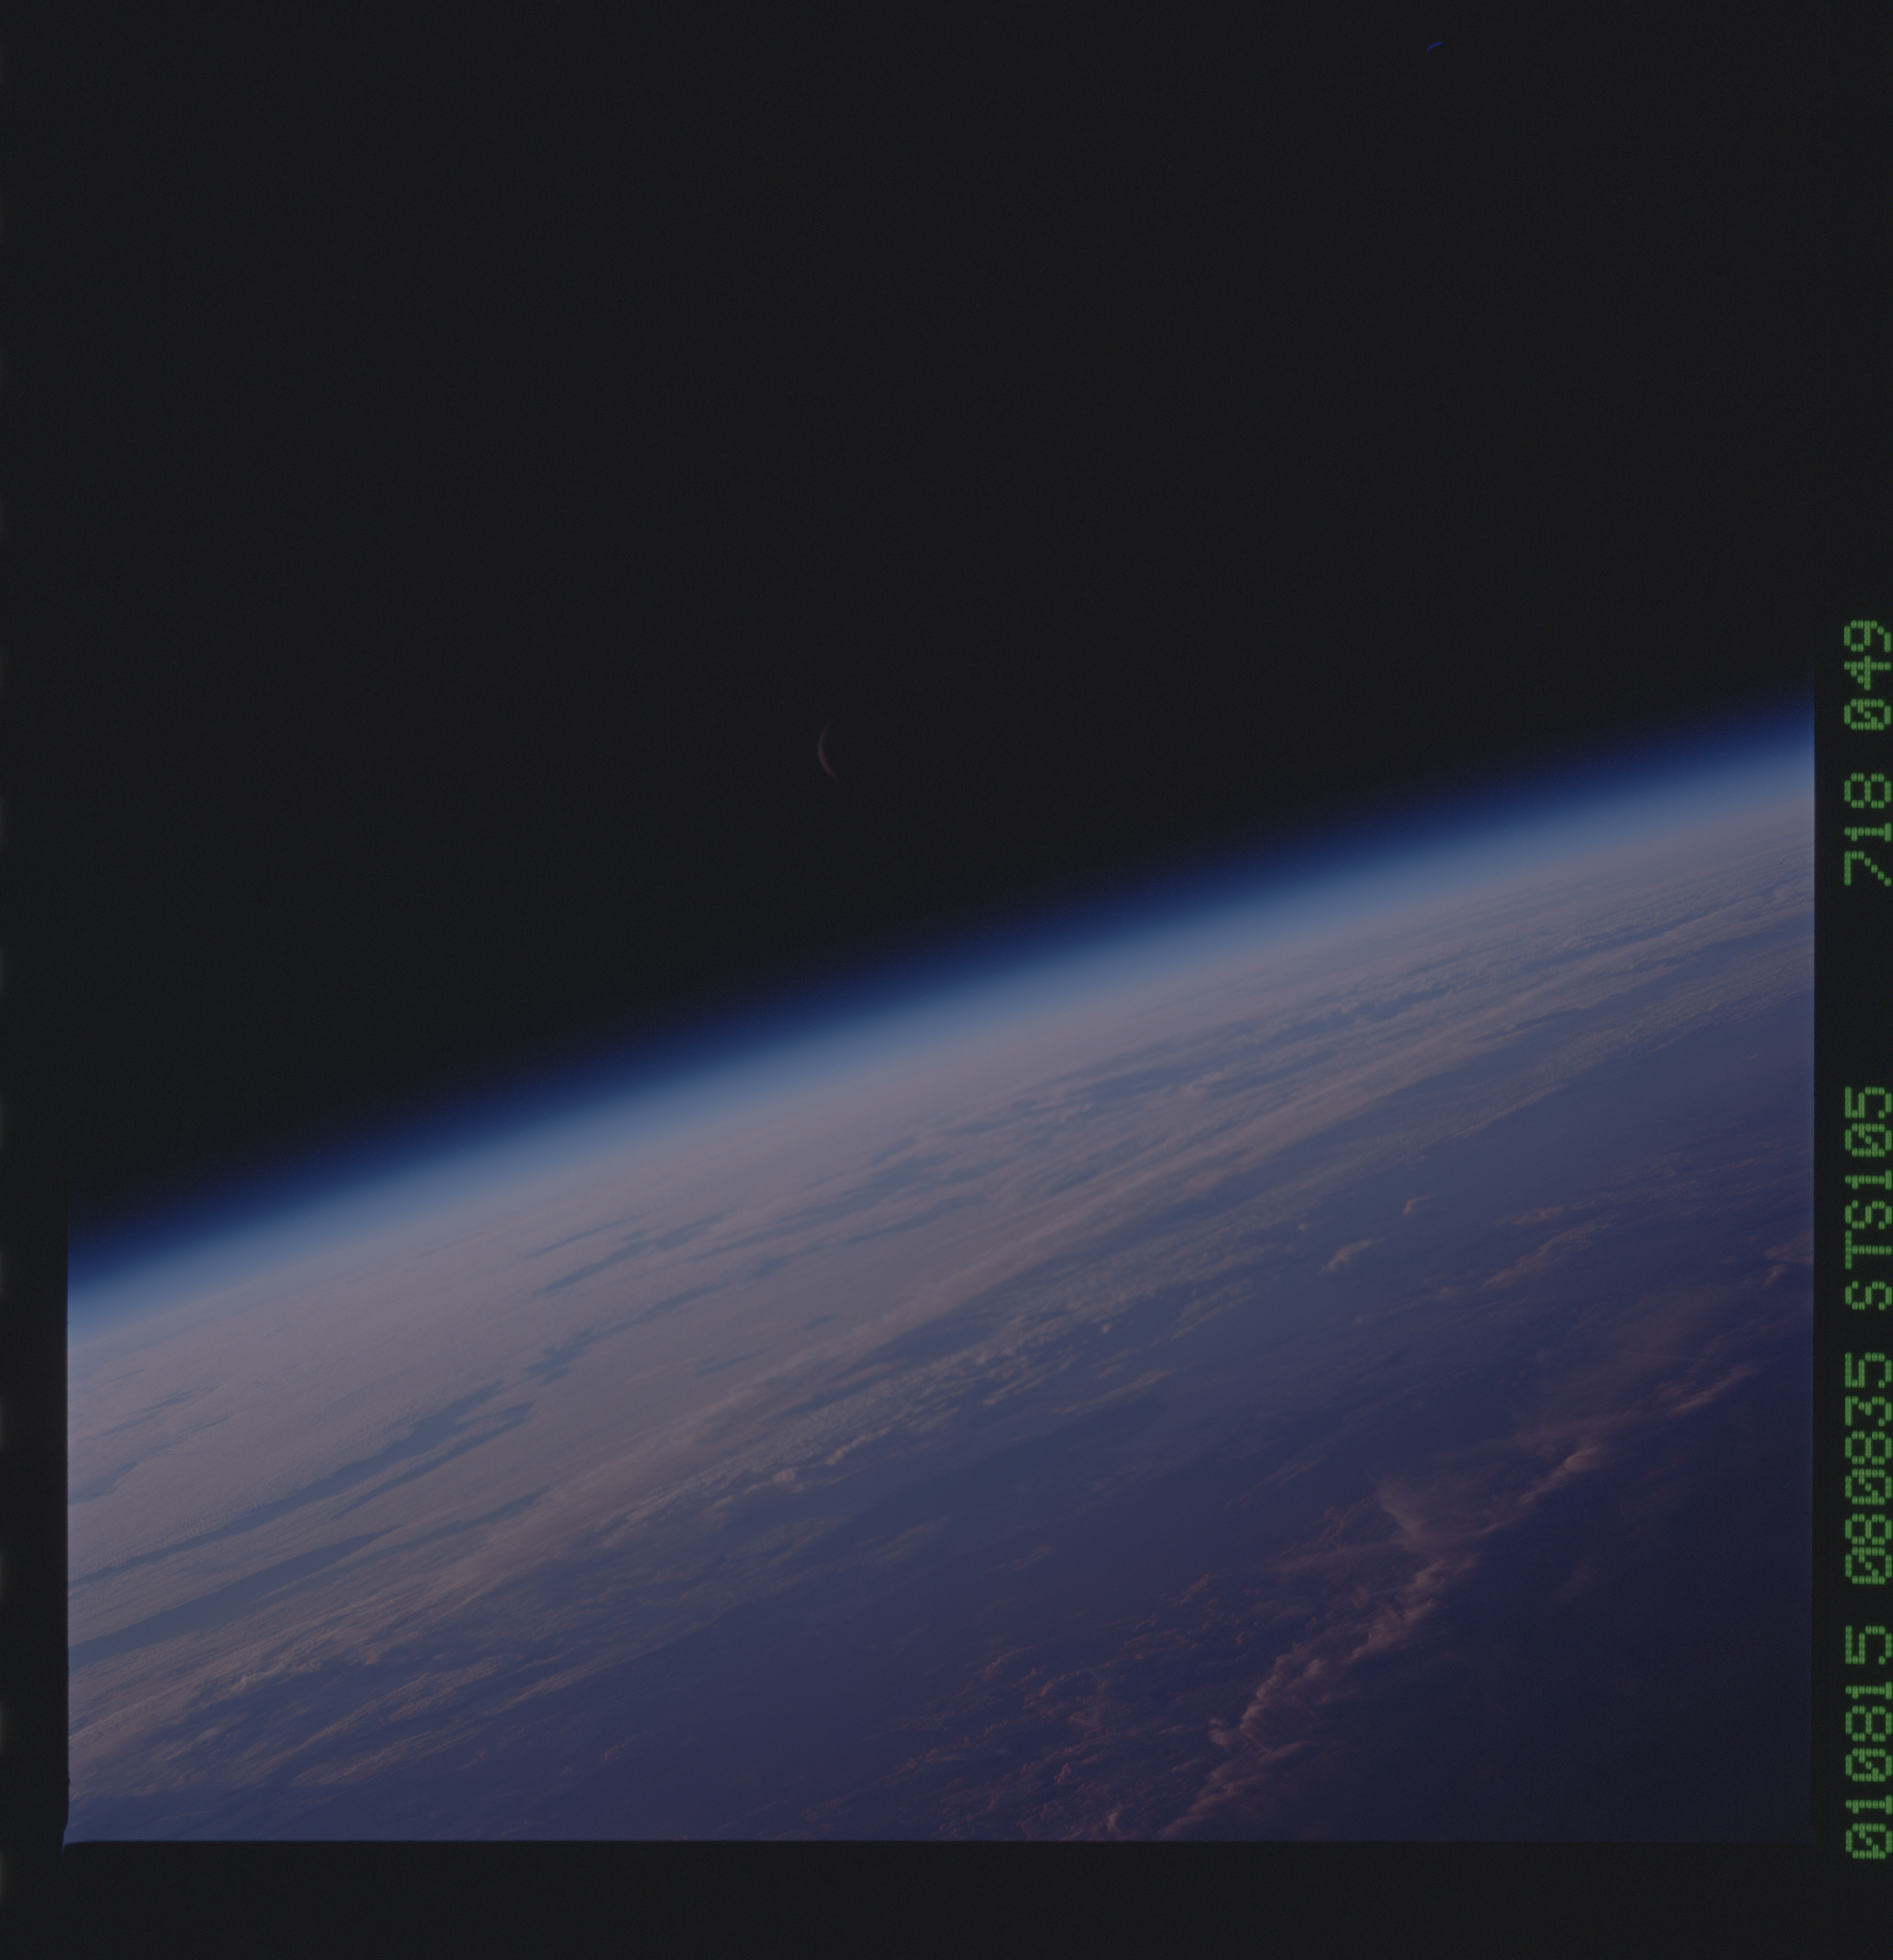Click the '049' frame number text

(x=1867, y=675)
